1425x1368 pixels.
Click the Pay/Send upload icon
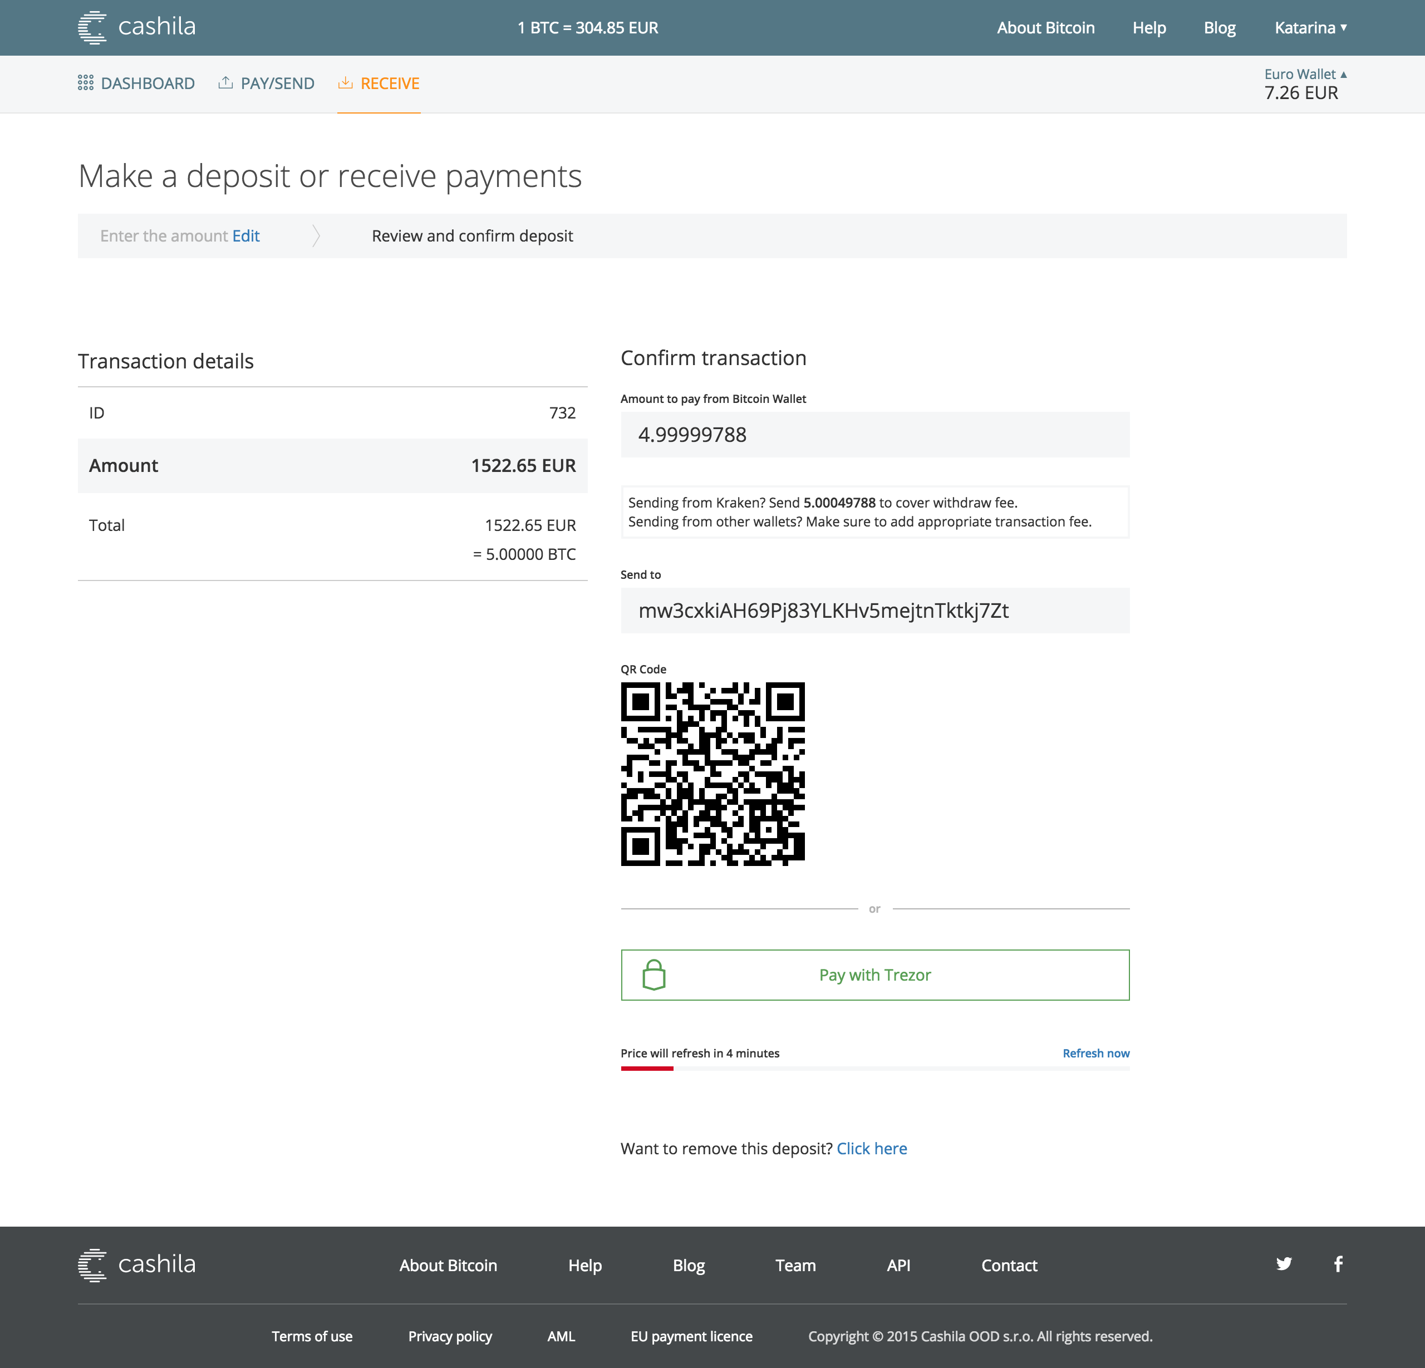(225, 83)
